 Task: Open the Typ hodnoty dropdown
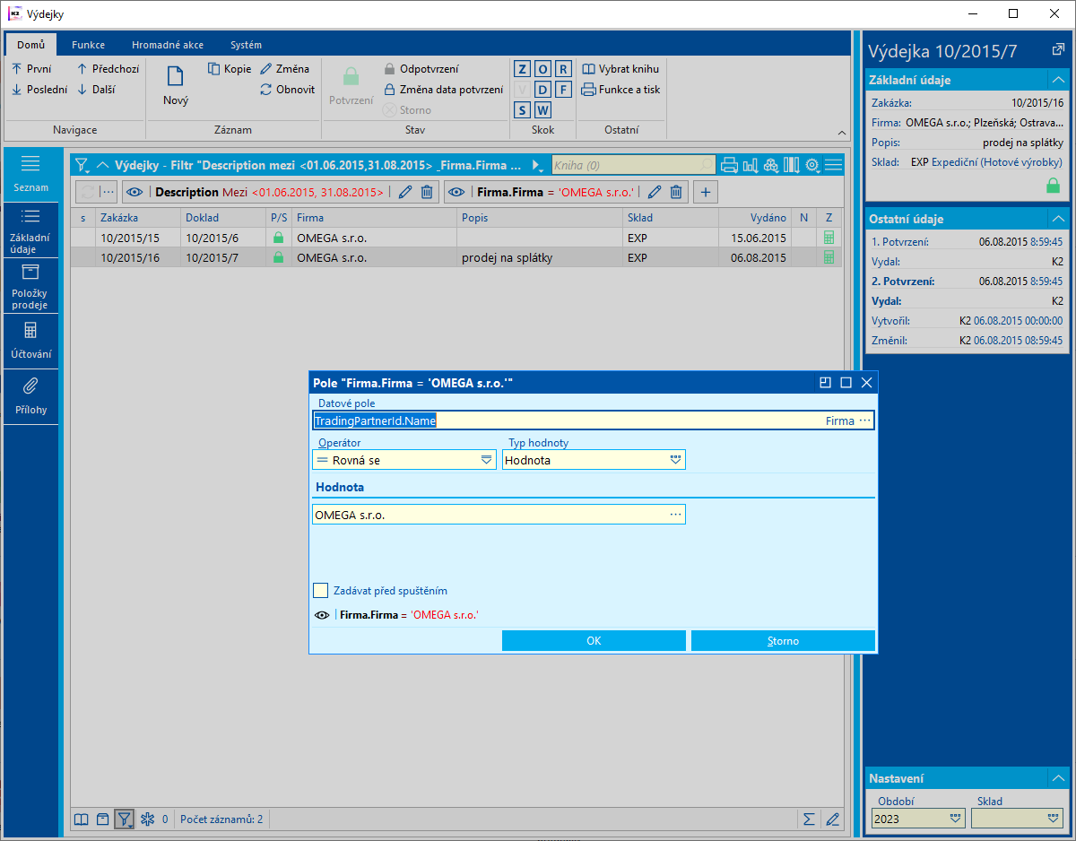tap(593, 460)
